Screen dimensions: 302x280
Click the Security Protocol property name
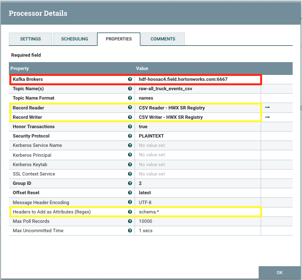pyautogui.click(x=31, y=136)
